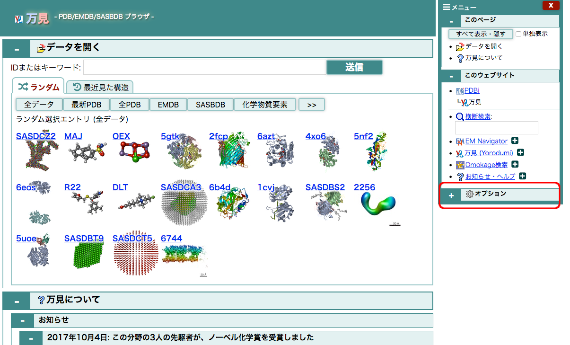Expand the オプション panel

pyautogui.click(x=451, y=195)
